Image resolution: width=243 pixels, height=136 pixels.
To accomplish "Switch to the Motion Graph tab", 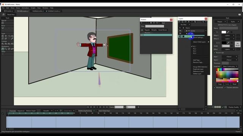I will [31, 111].
